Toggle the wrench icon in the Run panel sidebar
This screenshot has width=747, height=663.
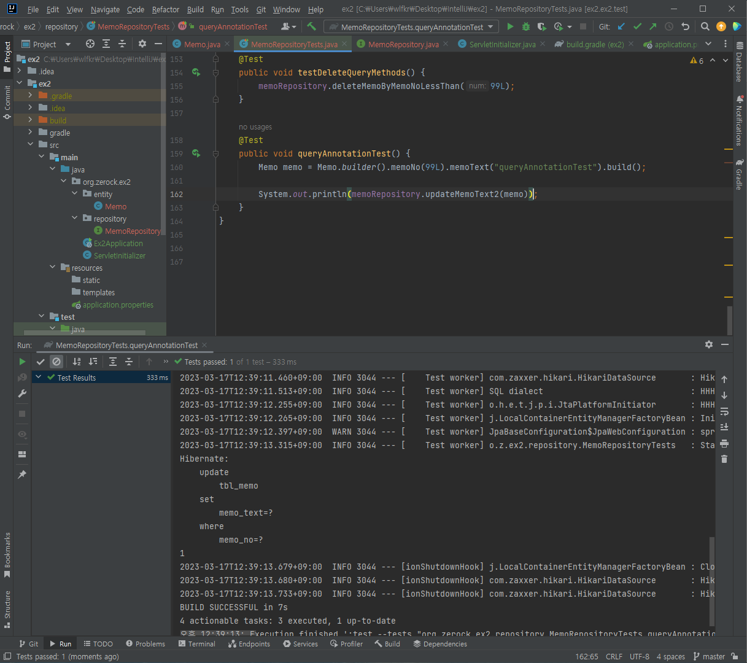[x=22, y=394]
